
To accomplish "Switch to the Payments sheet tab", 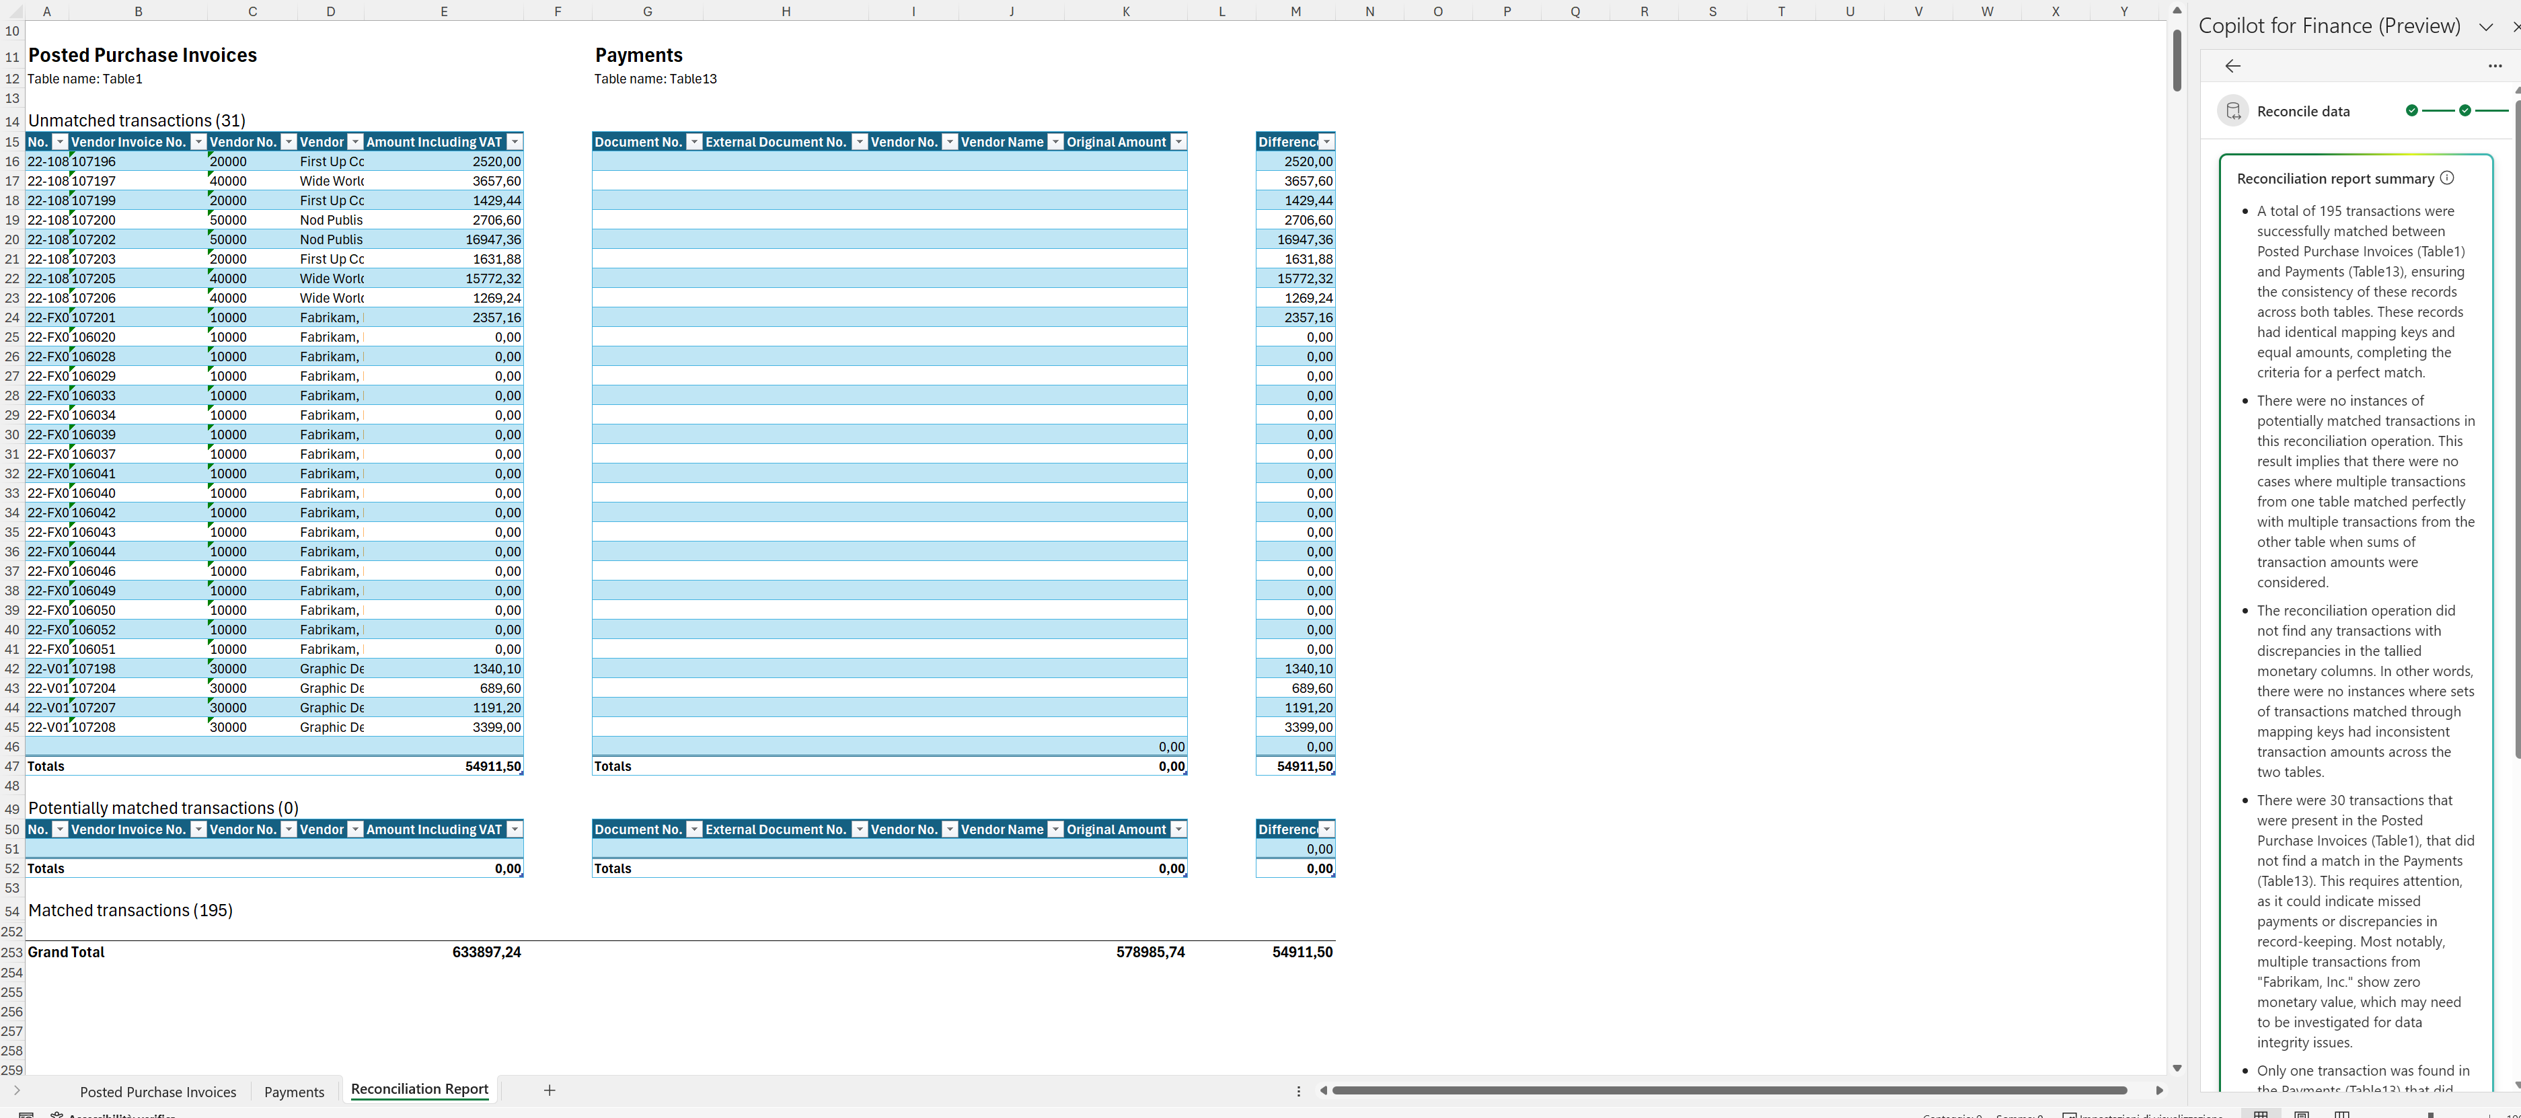I will point(293,1092).
